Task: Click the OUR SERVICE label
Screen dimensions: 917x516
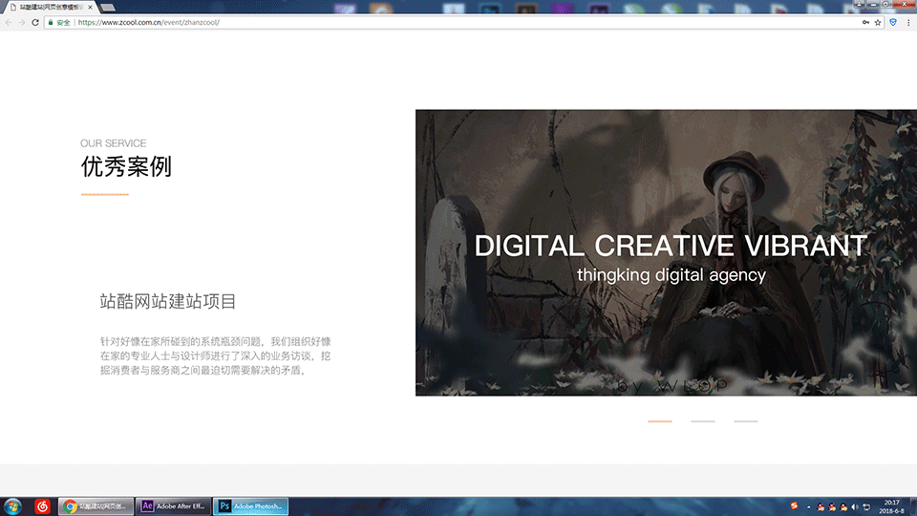Action: [x=114, y=143]
